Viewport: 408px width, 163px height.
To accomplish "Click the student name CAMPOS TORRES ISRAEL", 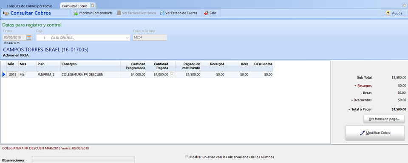I will [45, 50].
